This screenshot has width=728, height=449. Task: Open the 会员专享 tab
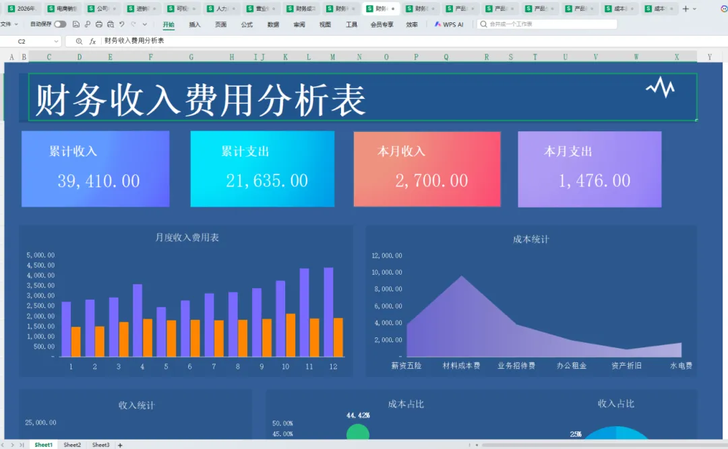tap(382, 25)
